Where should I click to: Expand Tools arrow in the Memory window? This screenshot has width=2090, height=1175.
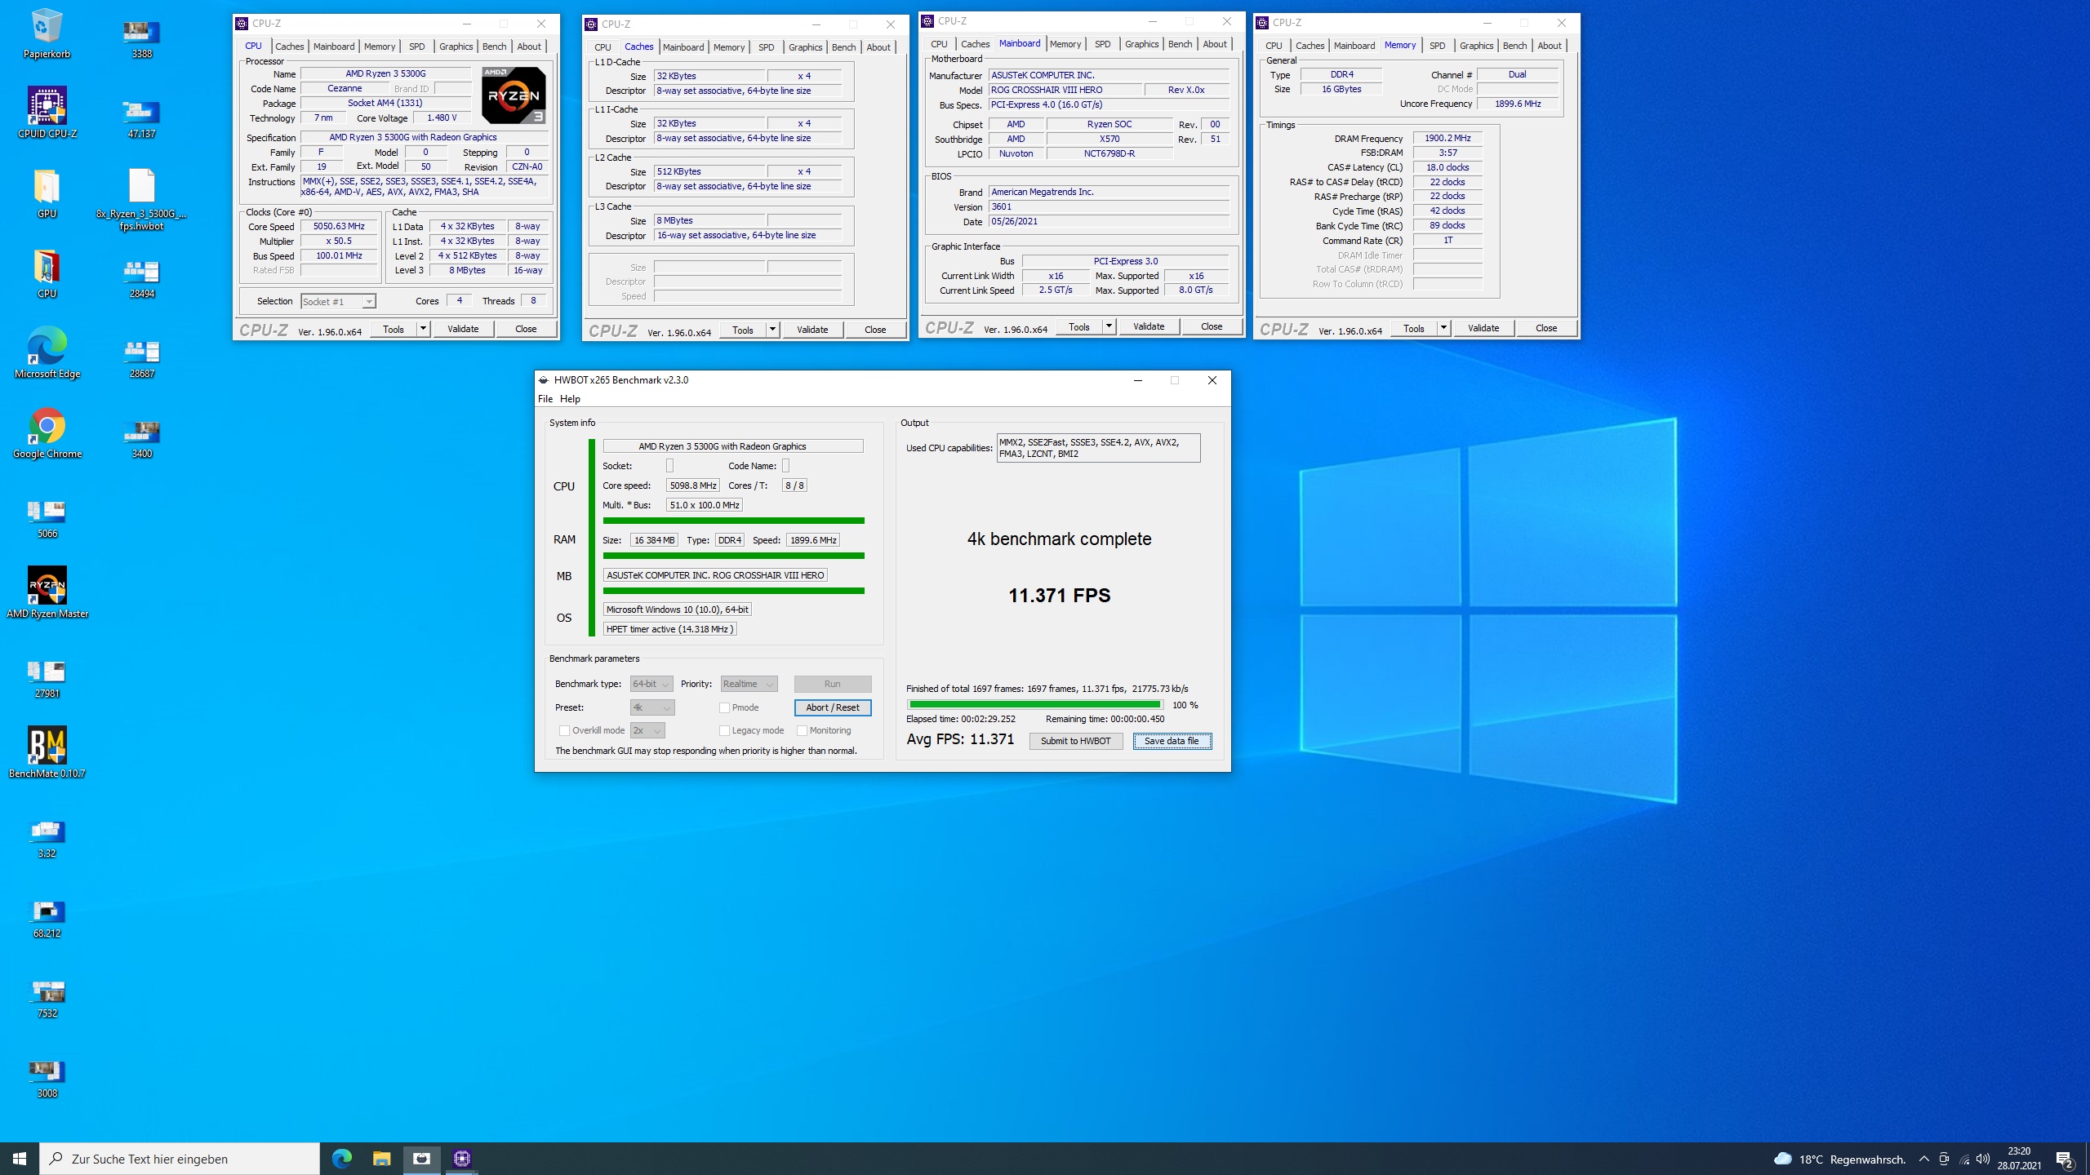click(x=1443, y=328)
